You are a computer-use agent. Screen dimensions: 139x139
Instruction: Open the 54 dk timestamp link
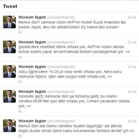pos(132,92)
